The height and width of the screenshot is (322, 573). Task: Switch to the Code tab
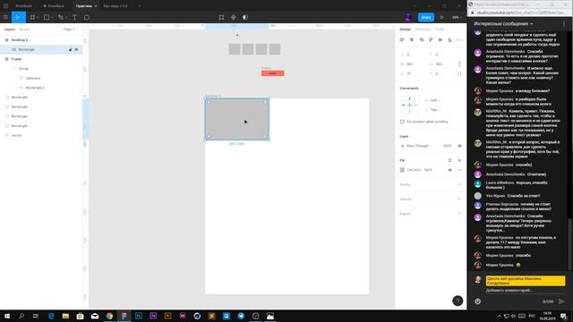click(440, 30)
